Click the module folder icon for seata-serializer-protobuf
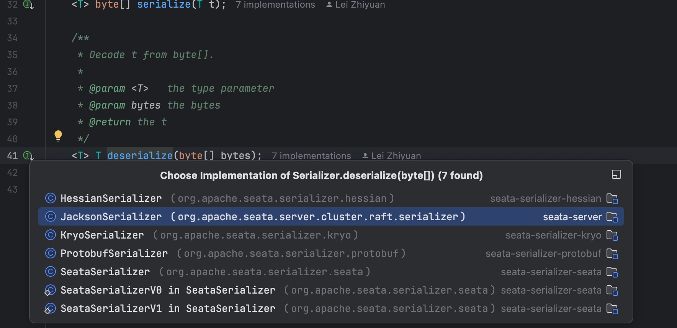The width and height of the screenshot is (677, 328). coord(612,254)
